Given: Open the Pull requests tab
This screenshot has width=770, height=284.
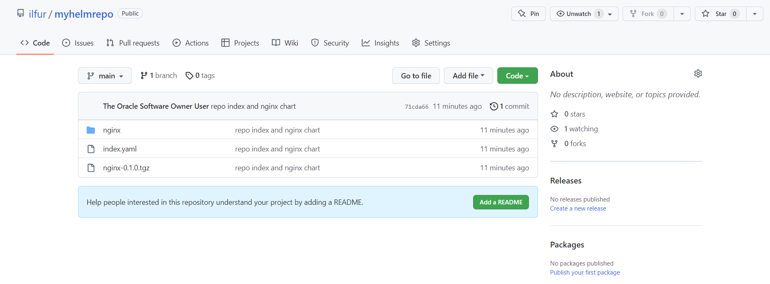Looking at the screenshot, I should 133,43.
